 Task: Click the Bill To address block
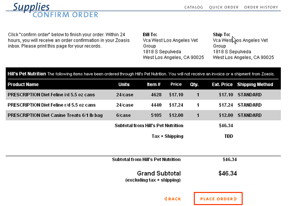(174, 46)
